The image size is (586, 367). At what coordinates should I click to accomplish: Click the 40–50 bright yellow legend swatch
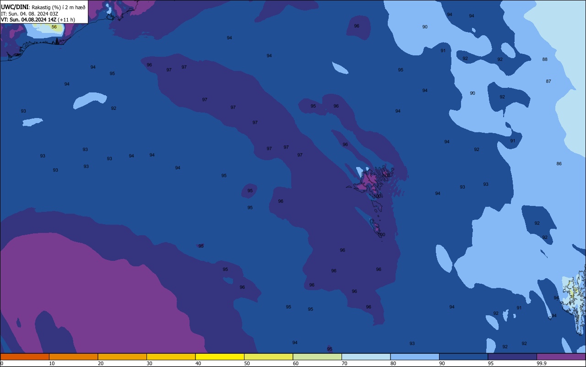pos(220,356)
